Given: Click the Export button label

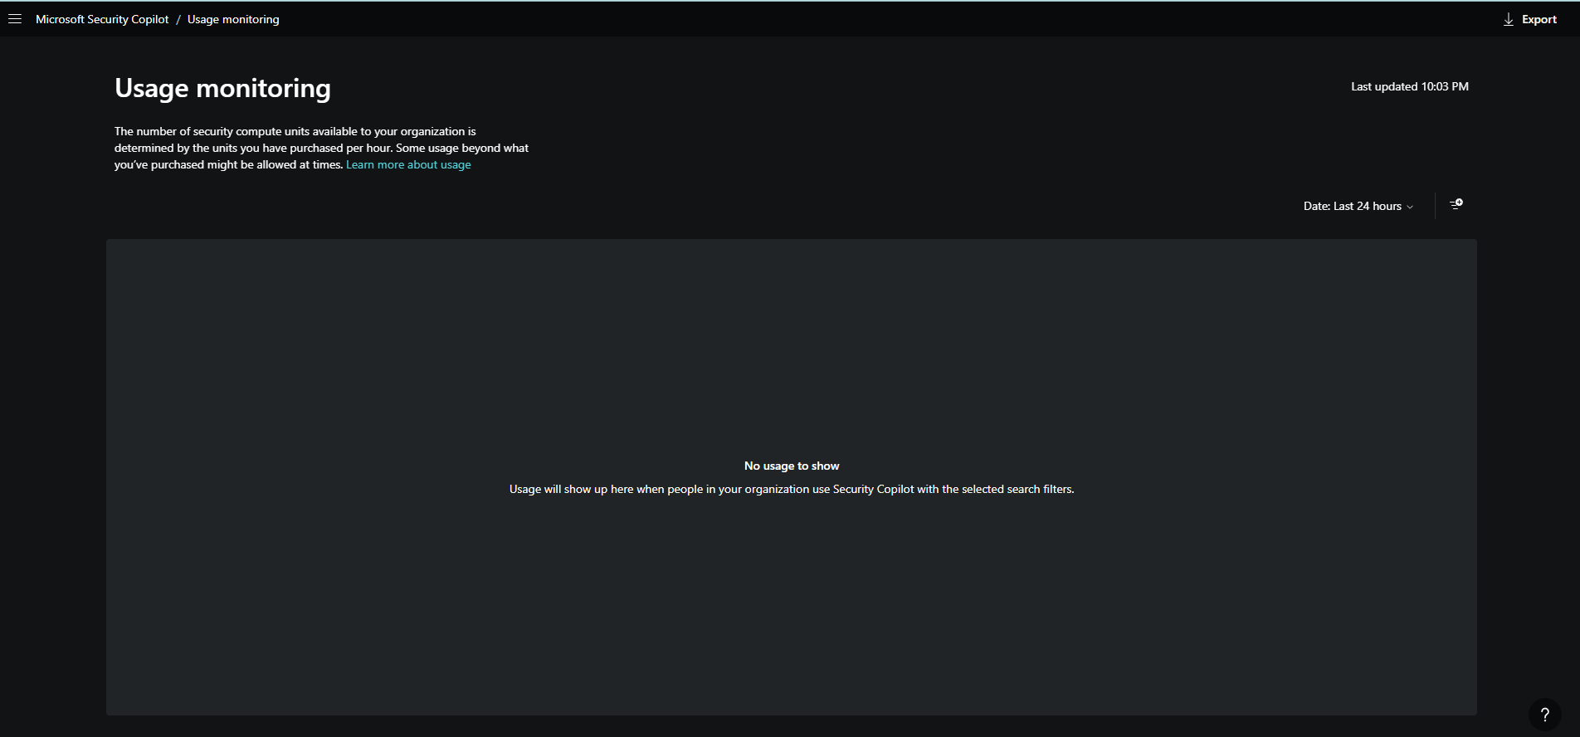Looking at the screenshot, I should [1539, 19].
